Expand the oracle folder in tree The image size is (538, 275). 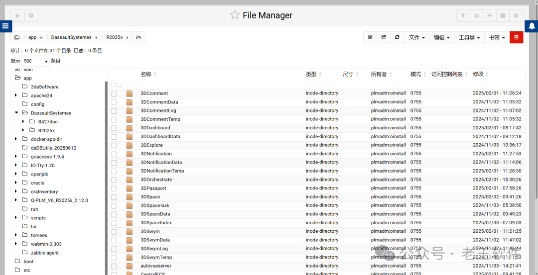[x=16, y=183]
